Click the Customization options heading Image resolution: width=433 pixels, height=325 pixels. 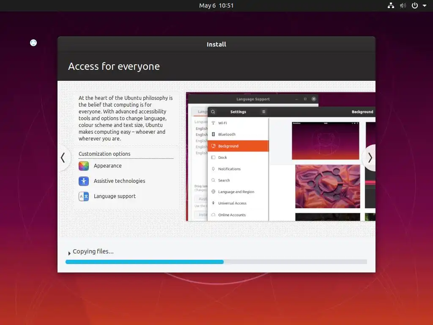pos(104,154)
